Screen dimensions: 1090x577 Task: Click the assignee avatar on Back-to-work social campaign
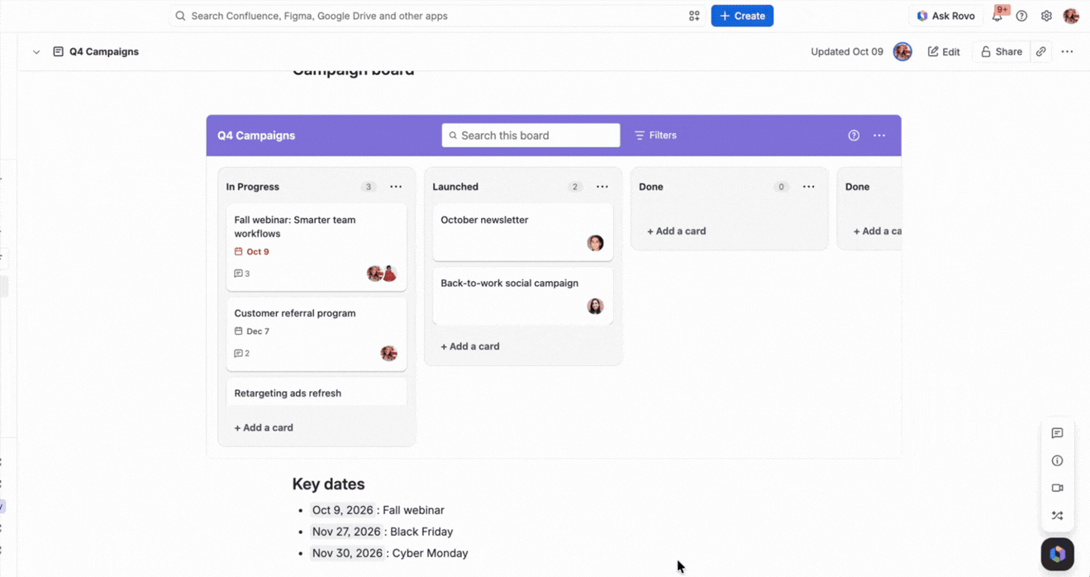click(x=595, y=306)
